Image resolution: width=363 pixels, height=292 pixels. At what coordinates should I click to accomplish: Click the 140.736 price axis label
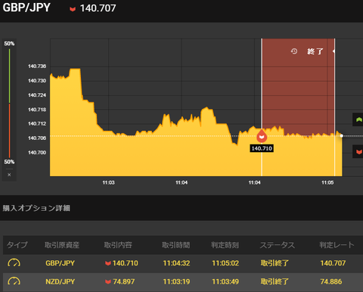pyautogui.click(x=37, y=67)
